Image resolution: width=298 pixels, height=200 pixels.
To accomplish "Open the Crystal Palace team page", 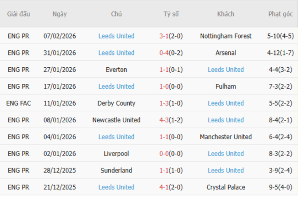I will click(226, 187).
